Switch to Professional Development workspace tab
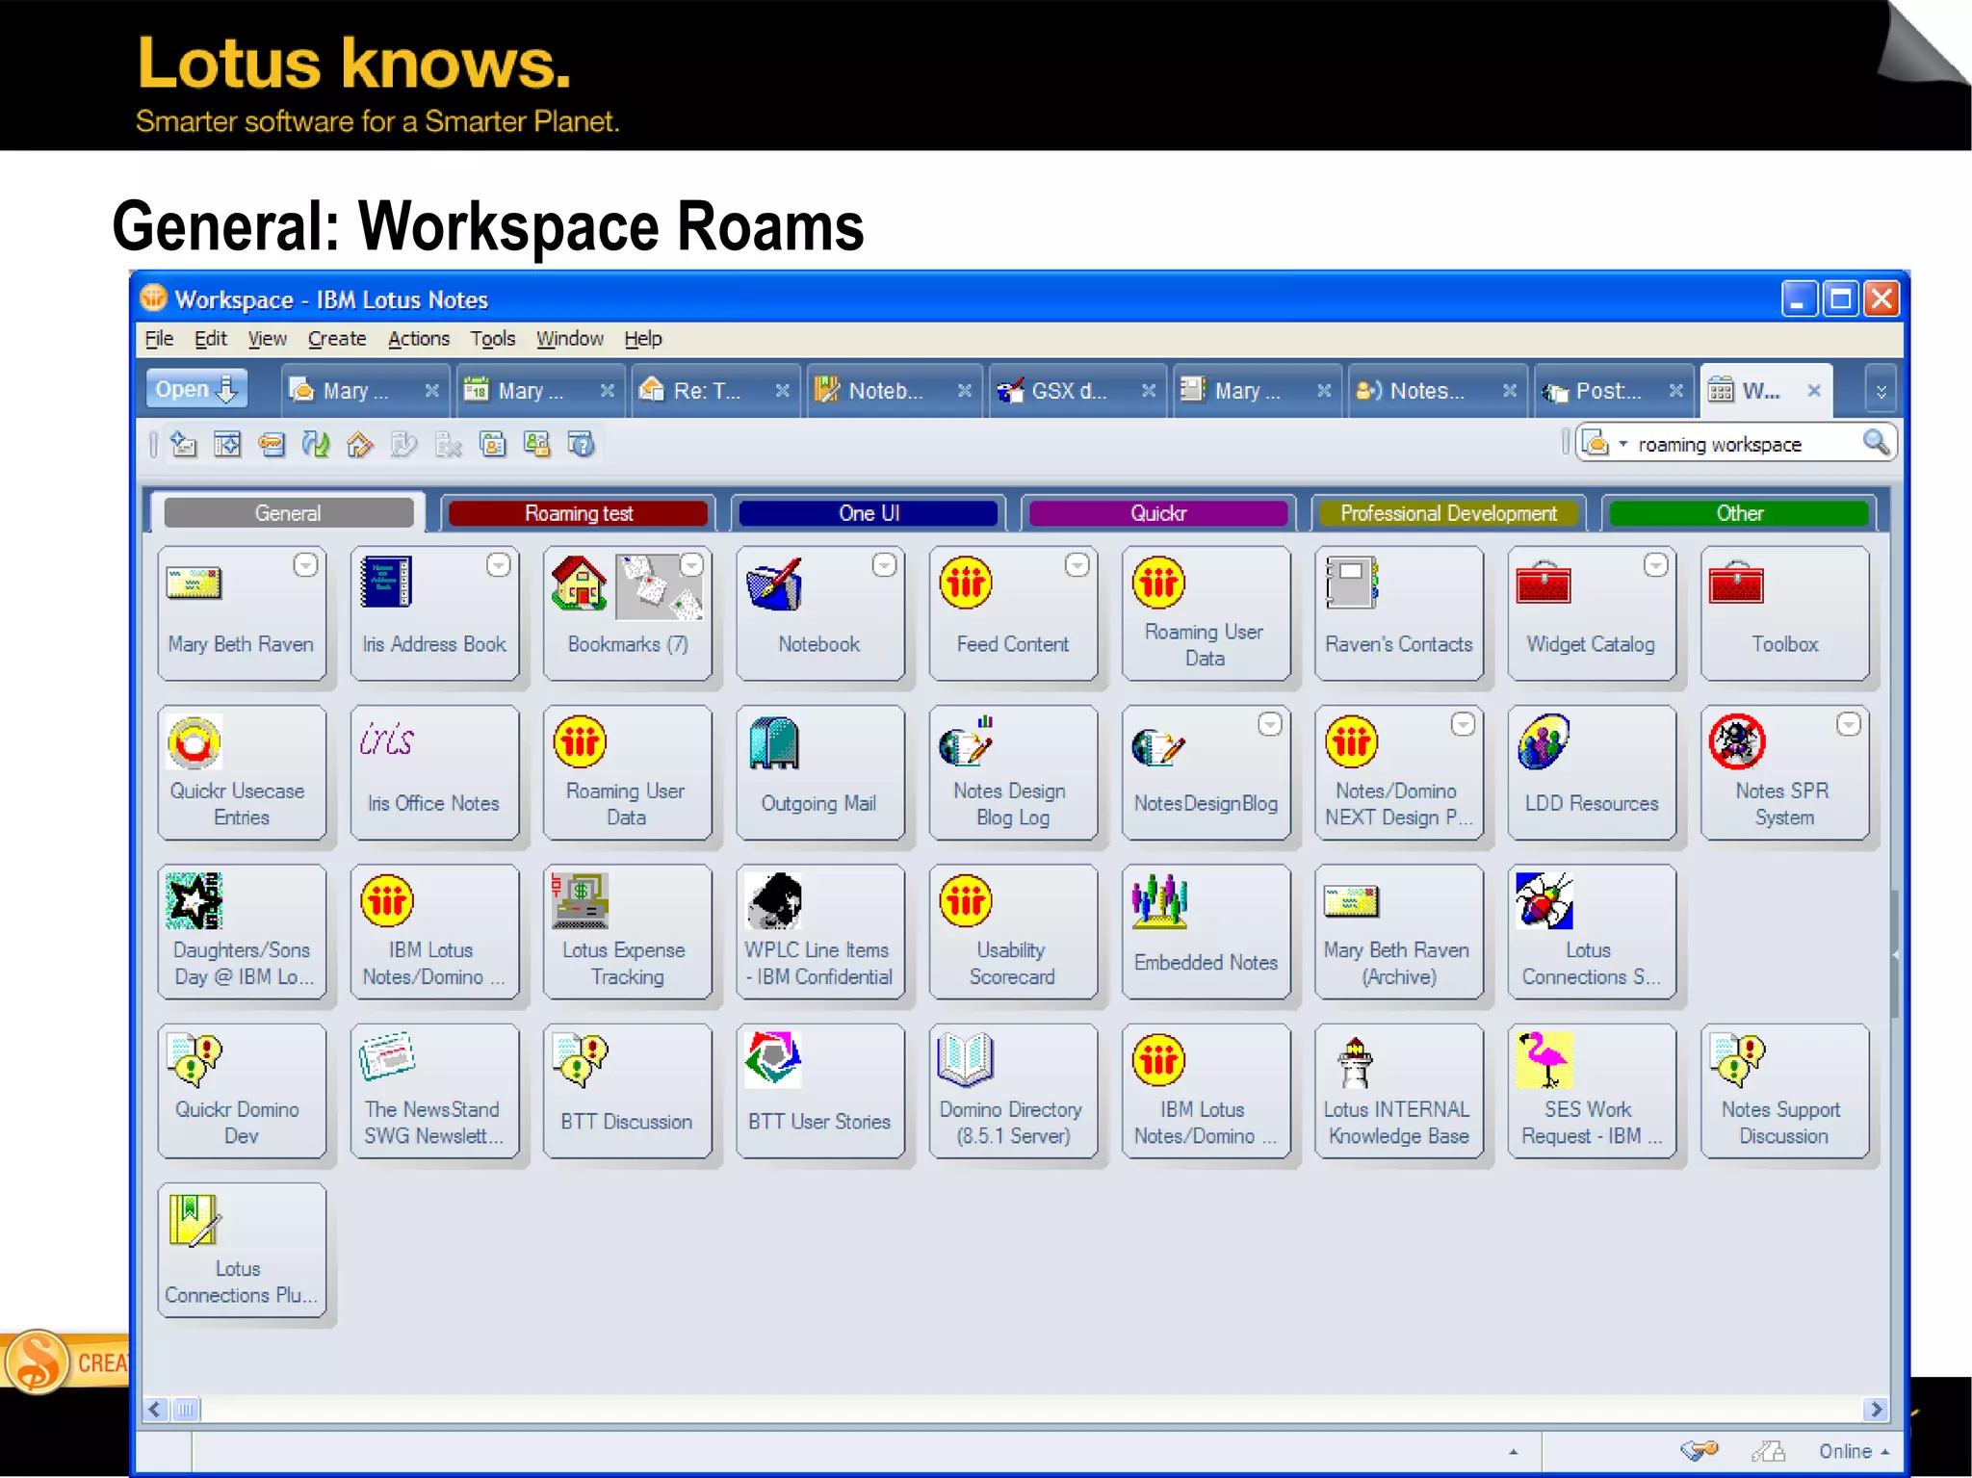This screenshot has width=1972, height=1478. point(1448,513)
